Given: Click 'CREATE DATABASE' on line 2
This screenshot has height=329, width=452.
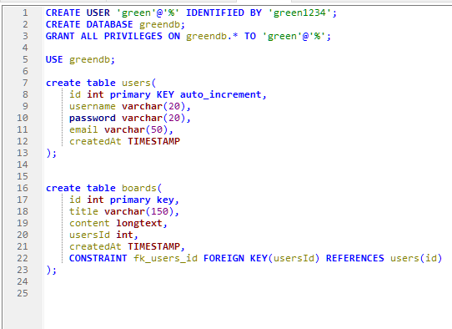Looking at the screenshot, I should click(x=89, y=24).
